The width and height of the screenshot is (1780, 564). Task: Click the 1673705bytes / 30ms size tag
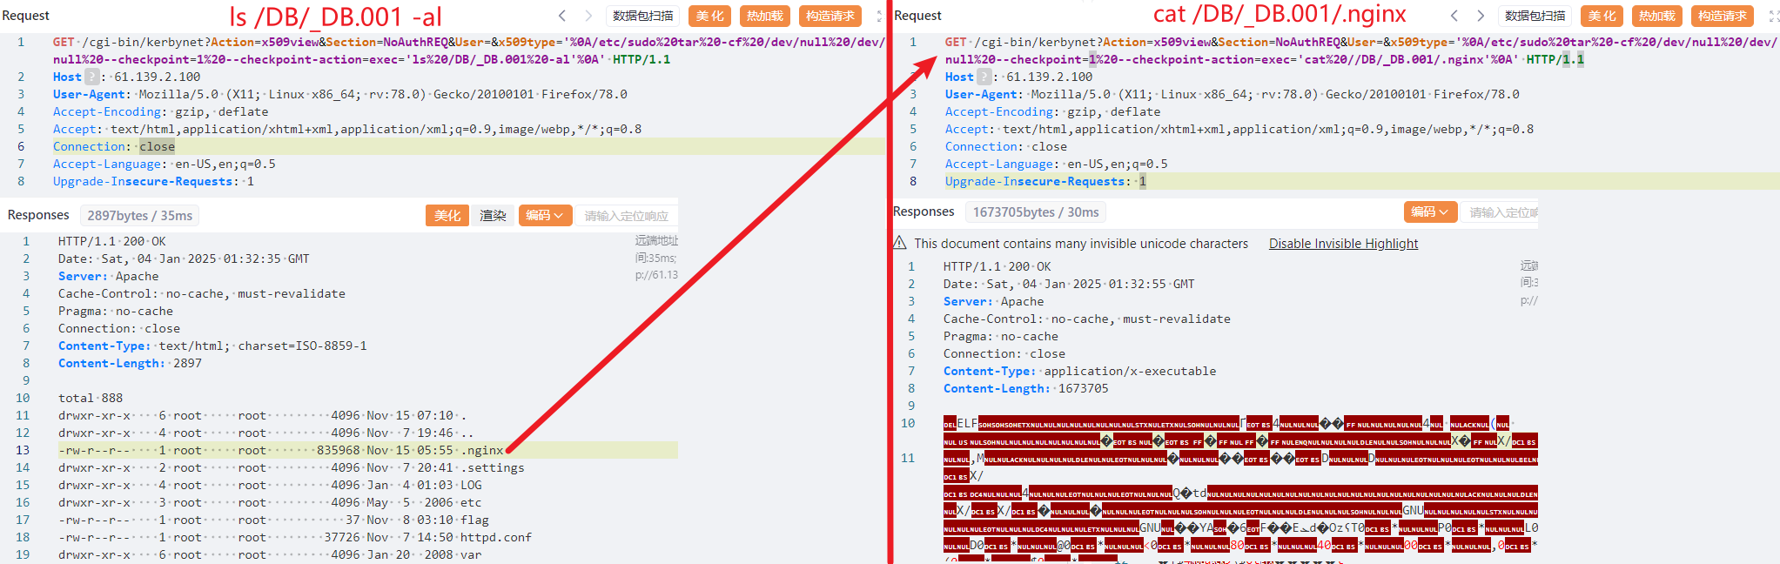coord(1036,211)
